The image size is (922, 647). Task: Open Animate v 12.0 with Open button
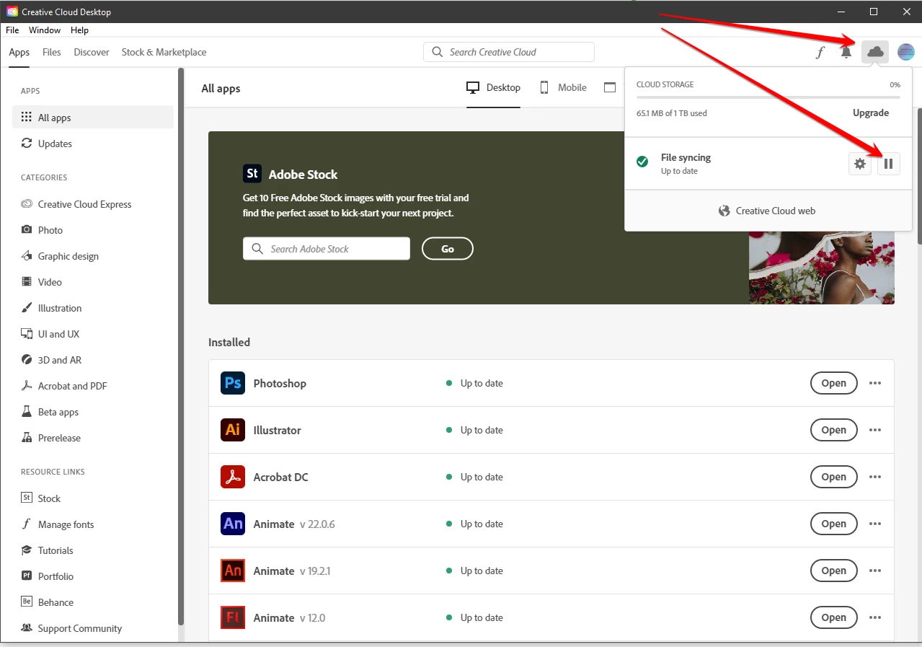pos(834,617)
